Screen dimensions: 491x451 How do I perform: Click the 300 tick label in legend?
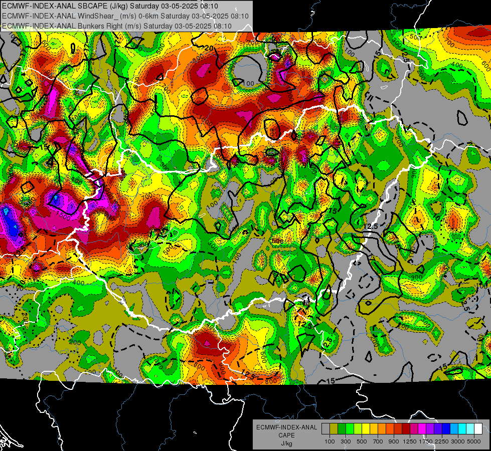(346, 441)
